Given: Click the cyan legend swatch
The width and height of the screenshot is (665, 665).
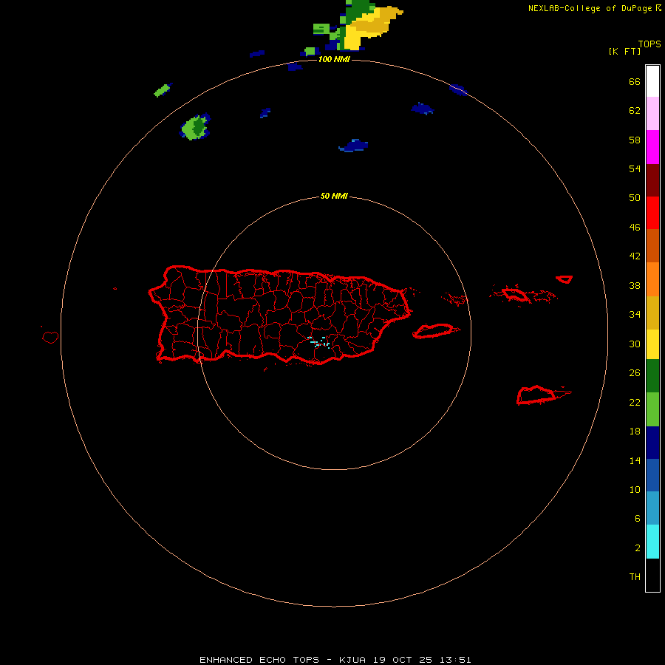Looking at the screenshot, I should coord(652,542).
